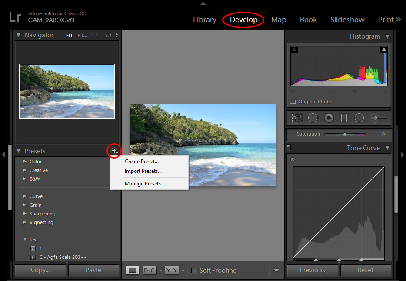Viewport: 406px width, 281px height.
Task: Collapse the Histogram panel
Action: point(387,36)
